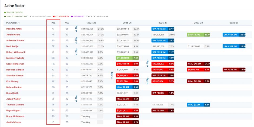Click the Active Roster section heading
254x127 pixels.
[14, 6]
